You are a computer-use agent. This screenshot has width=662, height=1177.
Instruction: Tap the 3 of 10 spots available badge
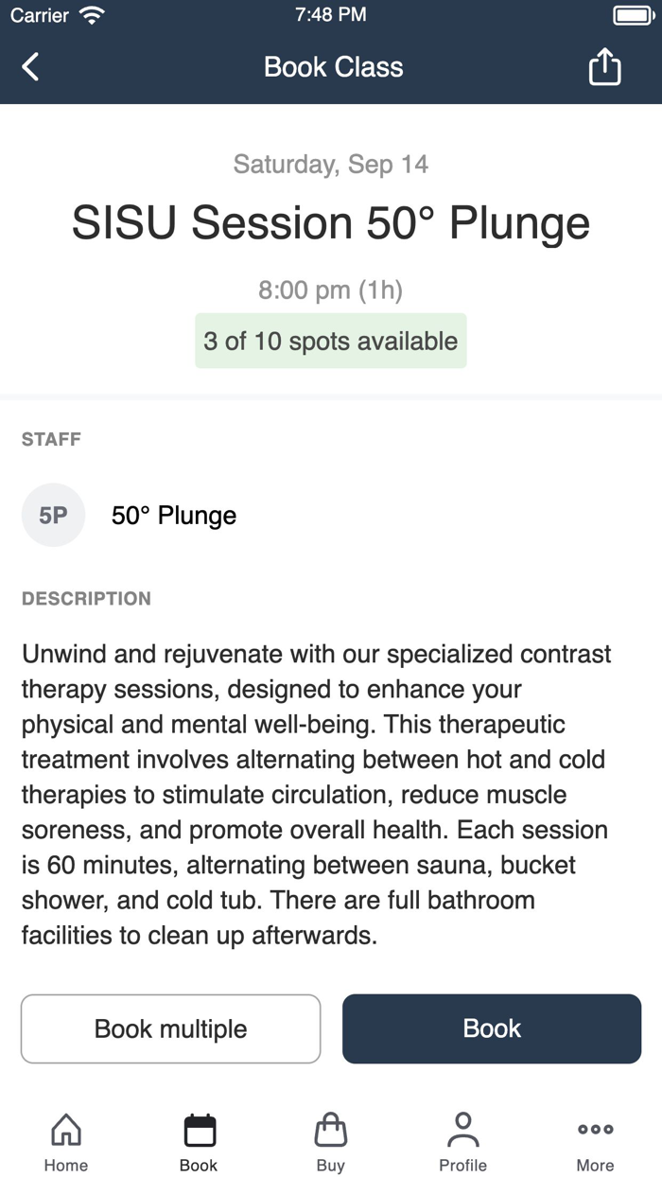click(330, 341)
